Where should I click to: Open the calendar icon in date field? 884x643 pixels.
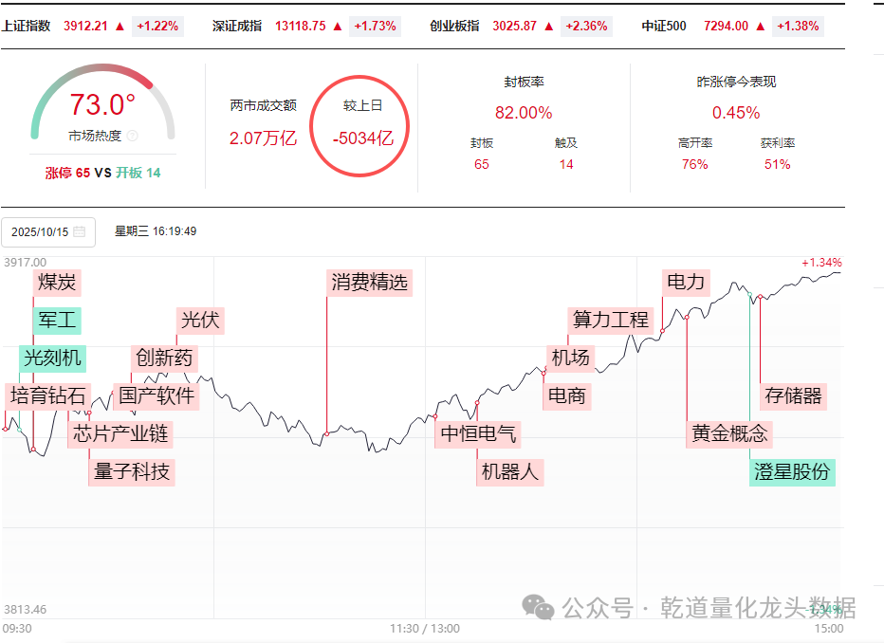pyautogui.click(x=79, y=231)
